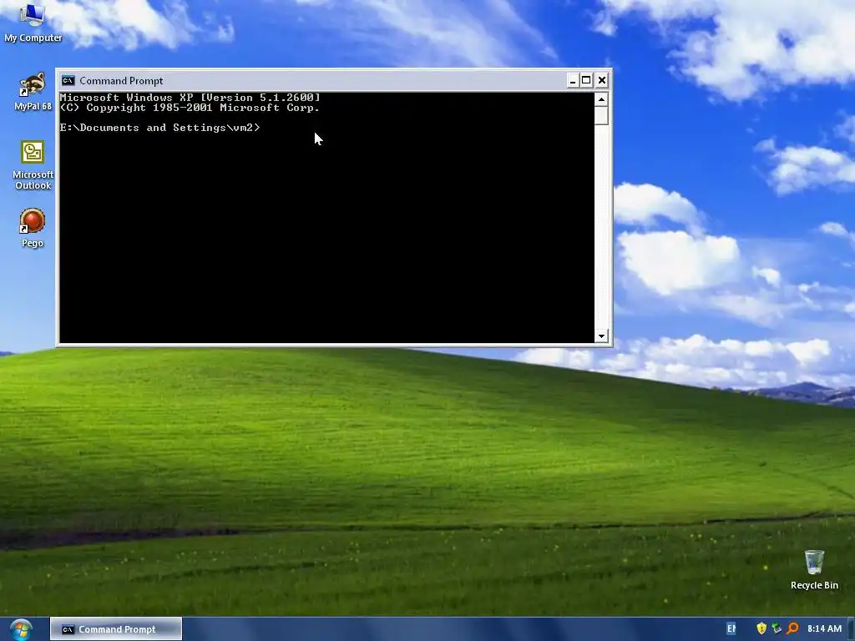Click the Safely Remove Hardware tray icon
Screen dimensions: 855x641
(777, 628)
